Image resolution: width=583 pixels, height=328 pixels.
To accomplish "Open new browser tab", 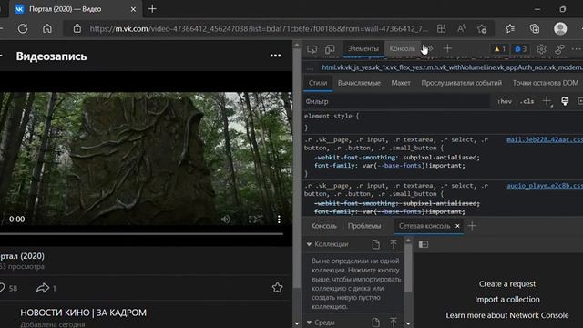I will click(x=152, y=9).
